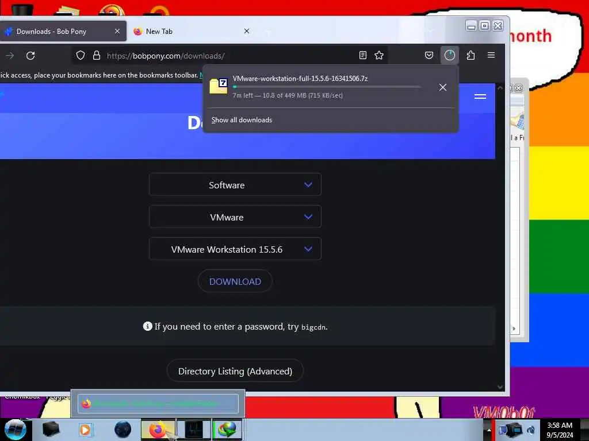Click the DOWNLOAD button
This screenshot has width=589, height=441.
point(235,281)
